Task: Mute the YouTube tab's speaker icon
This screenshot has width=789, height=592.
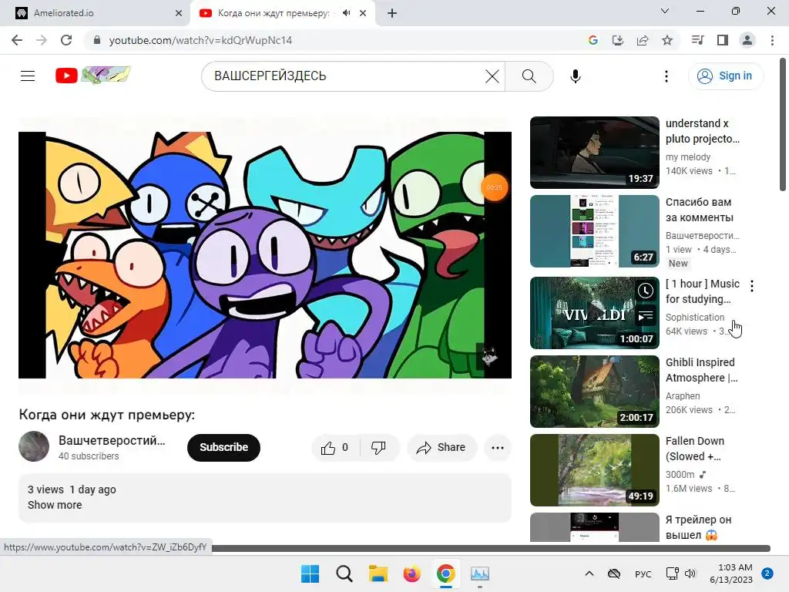Action: pos(346,13)
